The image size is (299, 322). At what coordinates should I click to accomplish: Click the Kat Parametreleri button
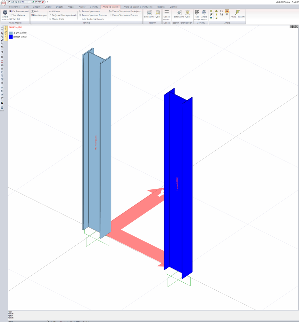(x=19, y=11)
